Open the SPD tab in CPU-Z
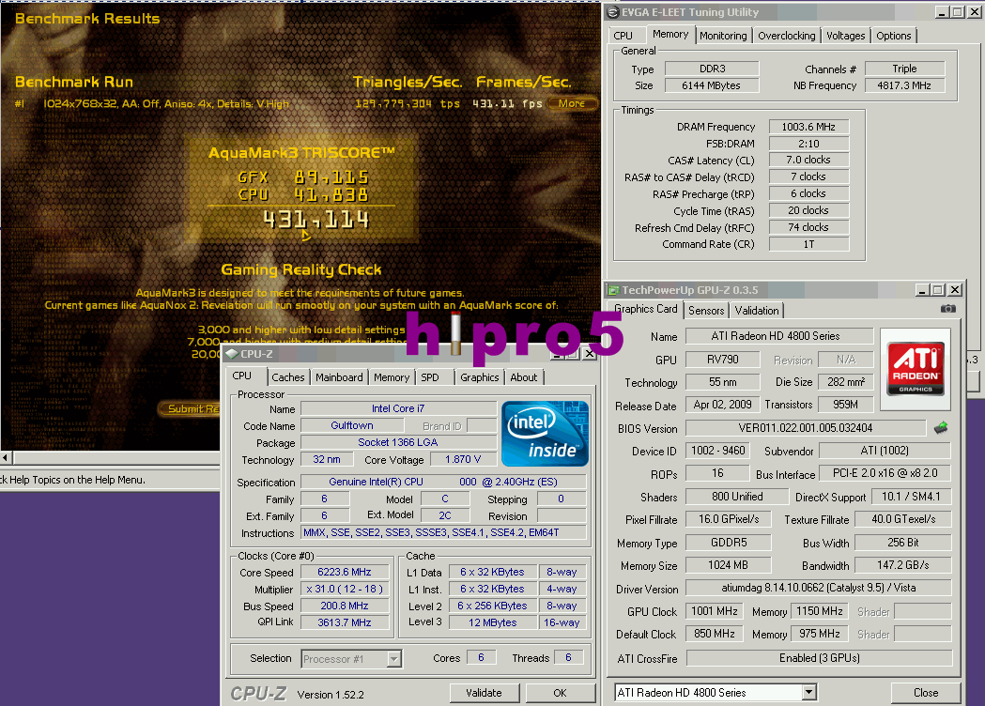Image resolution: width=985 pixels, height=706 pixels. [430, 376]
